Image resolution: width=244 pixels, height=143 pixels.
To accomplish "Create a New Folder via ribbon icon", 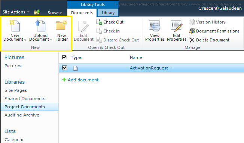I will click(x=61, y=25).
